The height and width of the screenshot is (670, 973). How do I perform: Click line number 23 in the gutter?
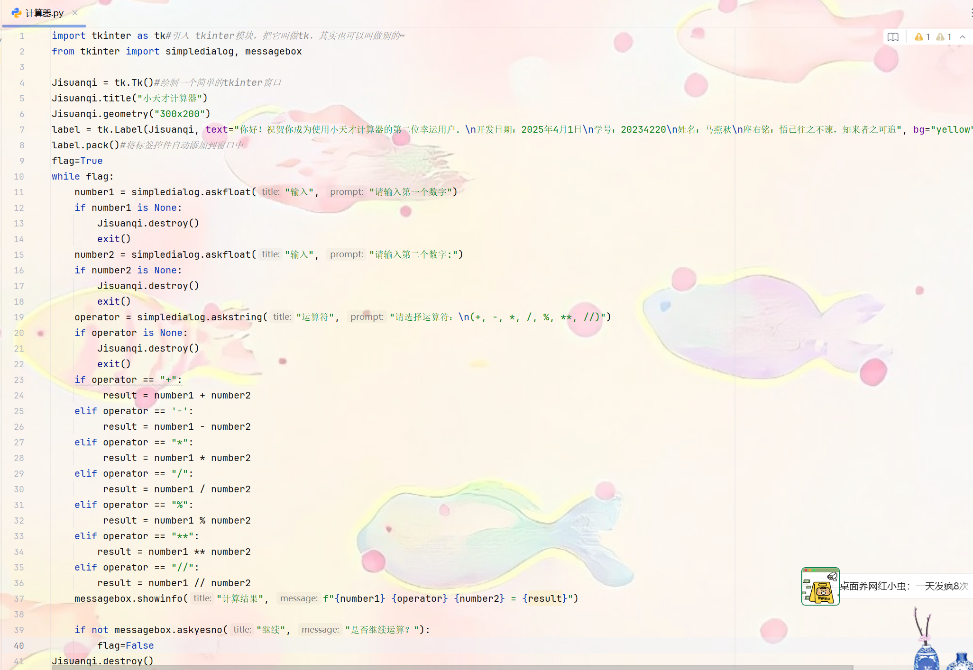tap(19, 380)
